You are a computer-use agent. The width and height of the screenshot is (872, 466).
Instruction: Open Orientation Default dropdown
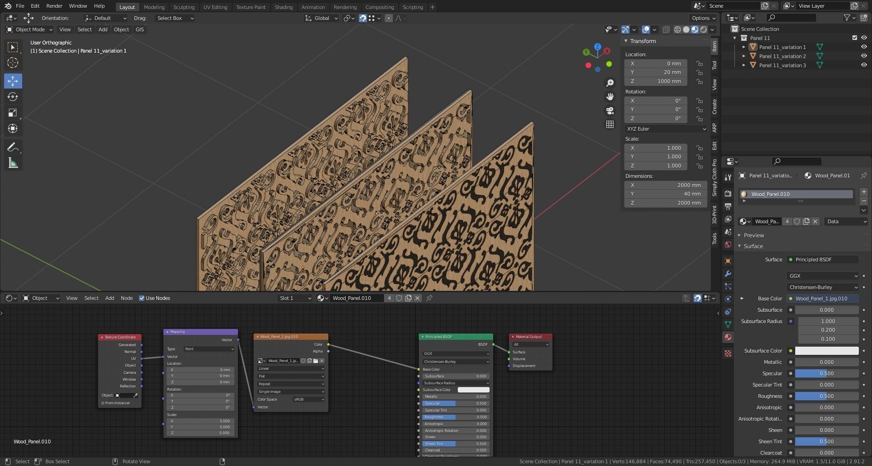pos(105,18)
